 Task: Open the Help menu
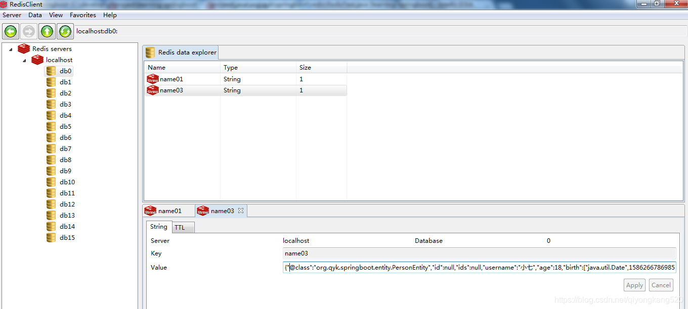pos(110,15)
